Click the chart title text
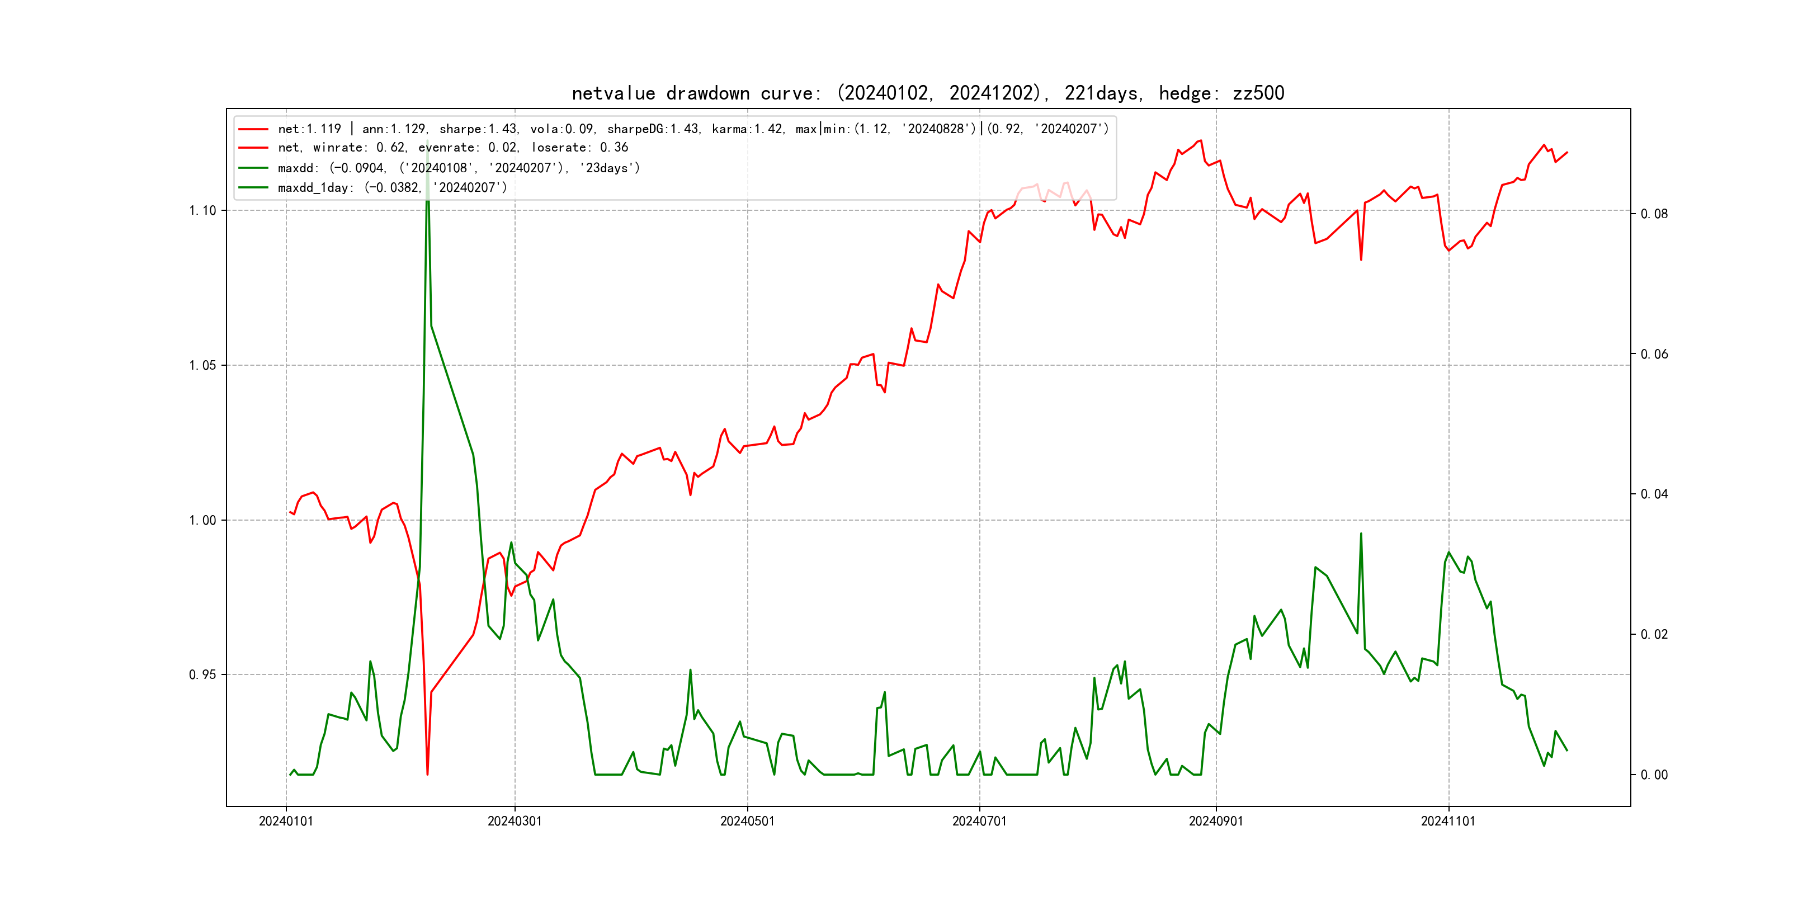 (928, 93)
